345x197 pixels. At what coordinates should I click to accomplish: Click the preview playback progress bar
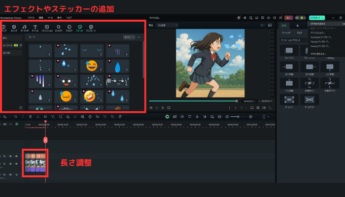[193, 101]
